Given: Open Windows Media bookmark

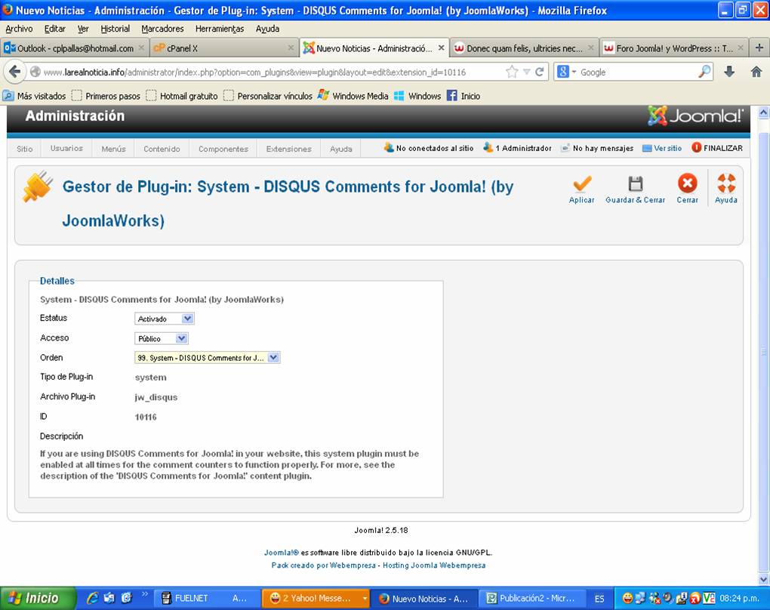Looking at the screenshot, I should (353, 96).
